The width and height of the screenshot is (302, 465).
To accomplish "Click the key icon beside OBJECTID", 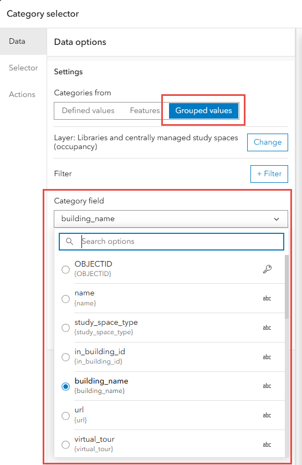I will (267, 269).
